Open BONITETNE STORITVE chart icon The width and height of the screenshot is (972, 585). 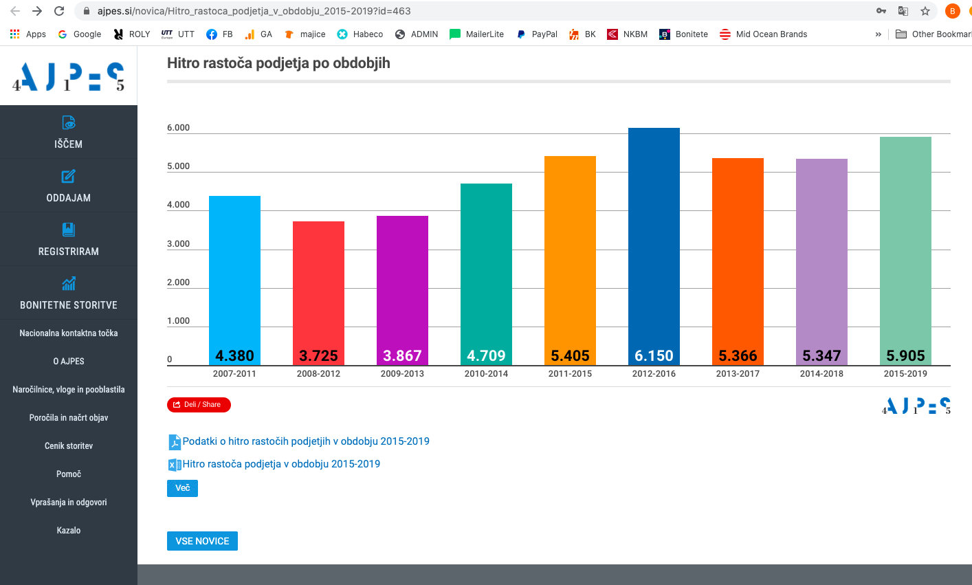[x=68, y=283]
